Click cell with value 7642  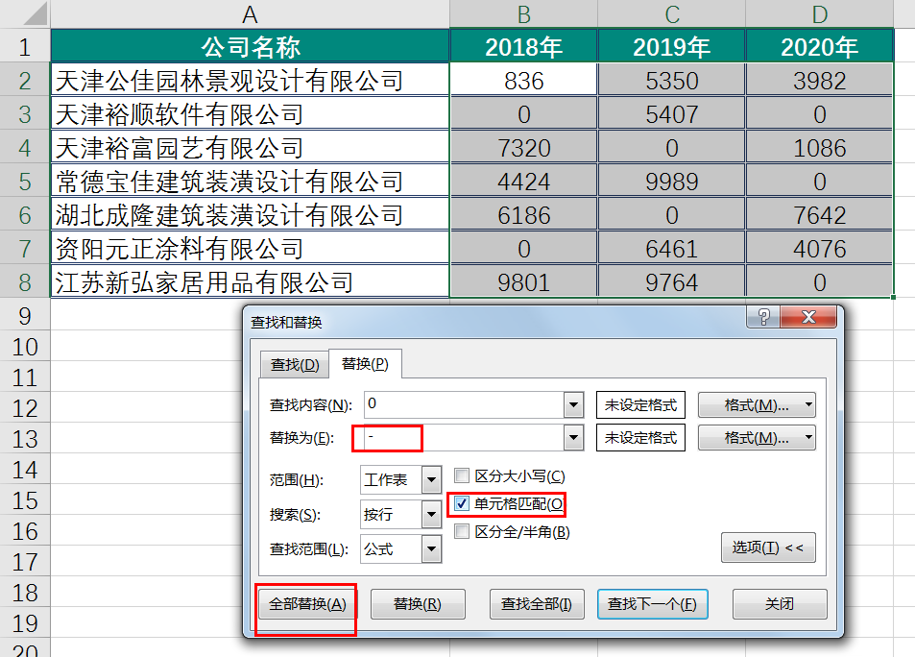819,215
